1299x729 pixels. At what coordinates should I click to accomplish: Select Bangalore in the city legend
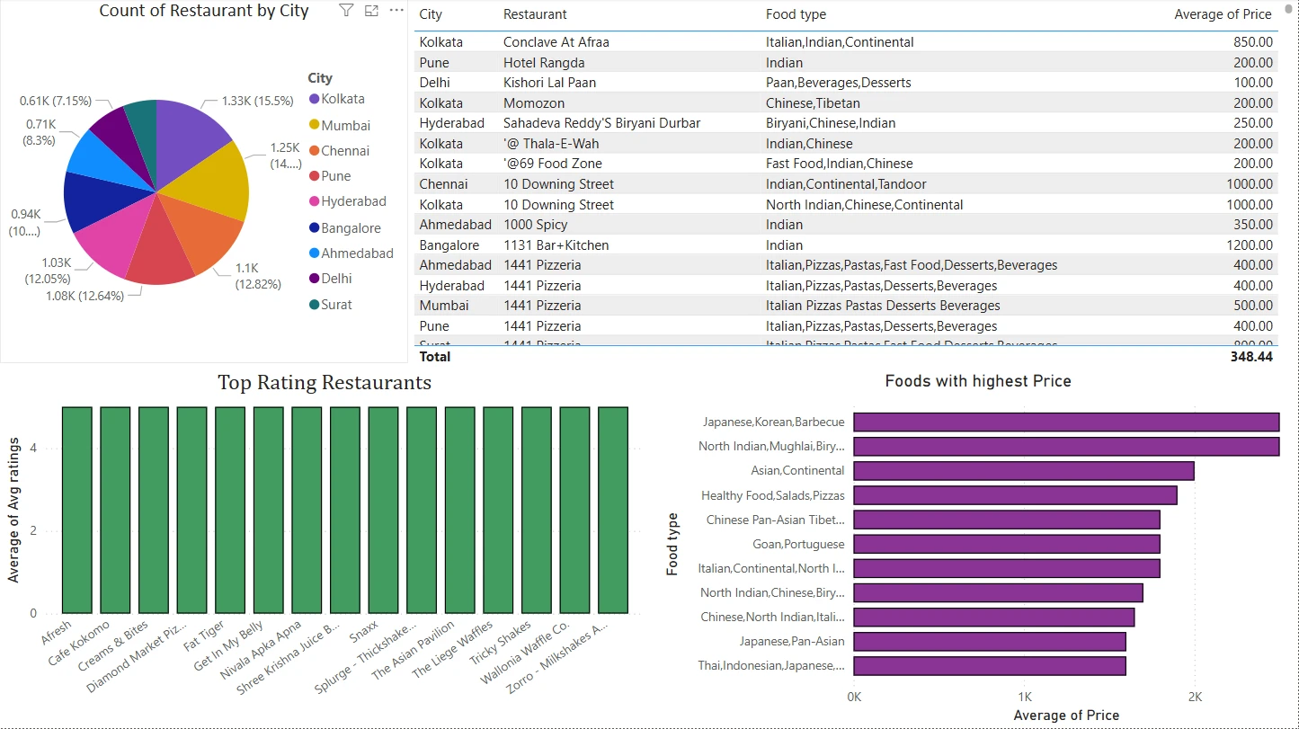pyautogui.click(x=351, y=228)
